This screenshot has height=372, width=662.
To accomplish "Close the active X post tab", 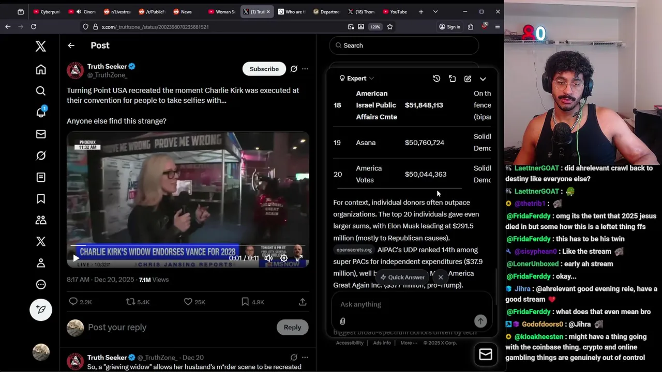I will (268, 11).
